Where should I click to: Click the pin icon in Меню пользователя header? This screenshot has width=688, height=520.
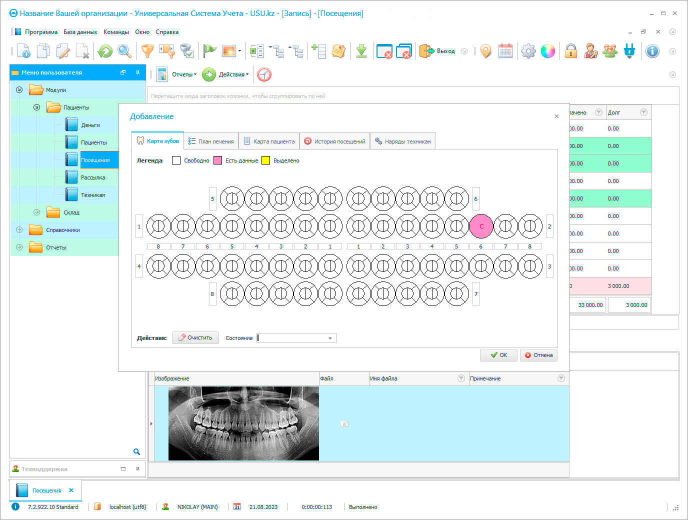click(x=137, y=72)
